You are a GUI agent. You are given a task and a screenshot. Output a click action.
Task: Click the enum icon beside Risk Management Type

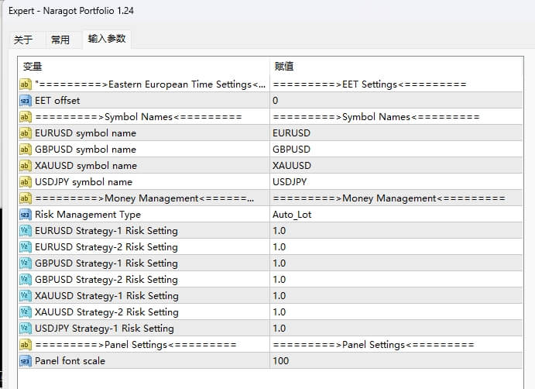pyautogui.click(x=26, y=215)
